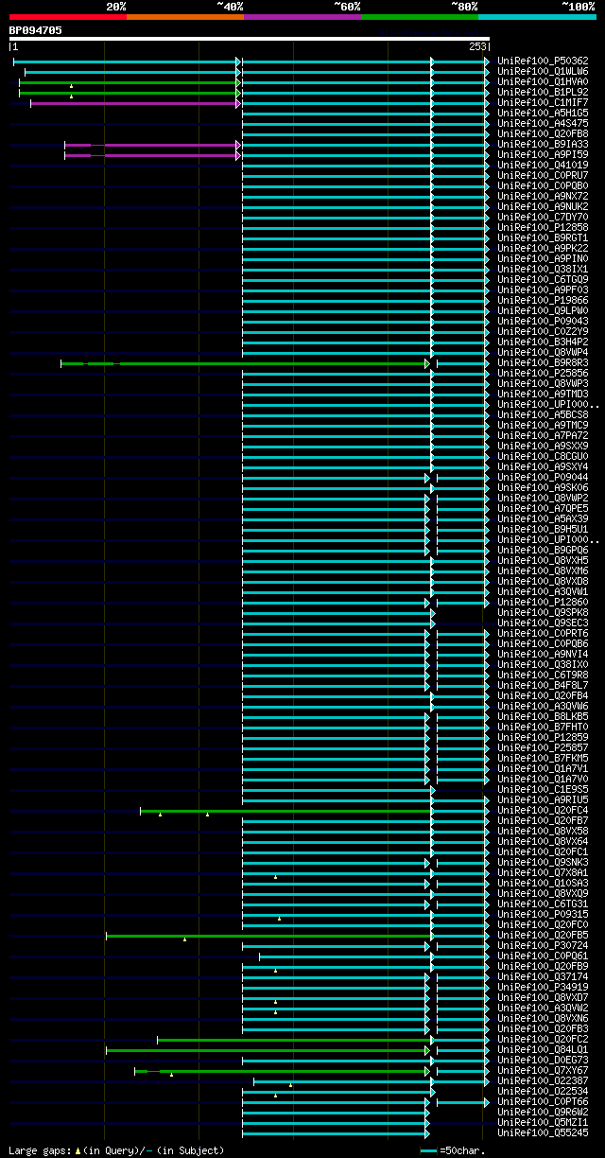The width and height of the screenshot is (605, 1158).
Task: Select the UniRef100_A7PA72 label
Action: [x=543, y=436]
